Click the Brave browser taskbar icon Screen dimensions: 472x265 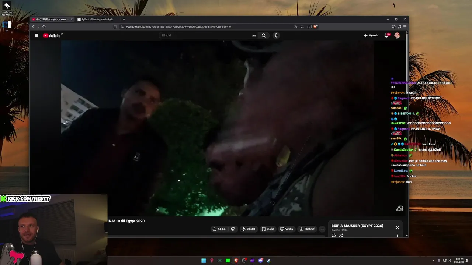pos(236,261)
